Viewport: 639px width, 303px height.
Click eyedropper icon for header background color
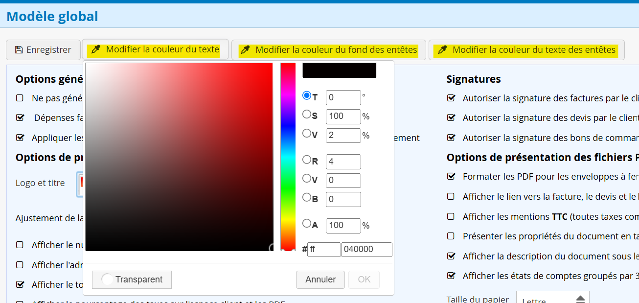tap(245, 49)
